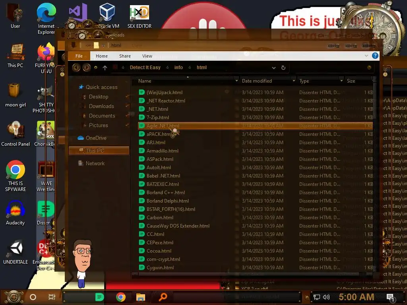This screenshot has width=407, height=305.
Task: Click the taskbar clock showing 5:00 AM
Action: pyautogui.click(x=356, y=297)
